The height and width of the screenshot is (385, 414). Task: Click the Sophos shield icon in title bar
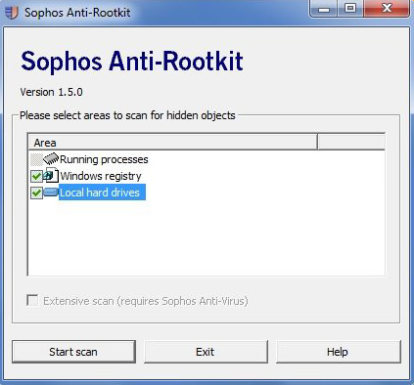point(12,13)
